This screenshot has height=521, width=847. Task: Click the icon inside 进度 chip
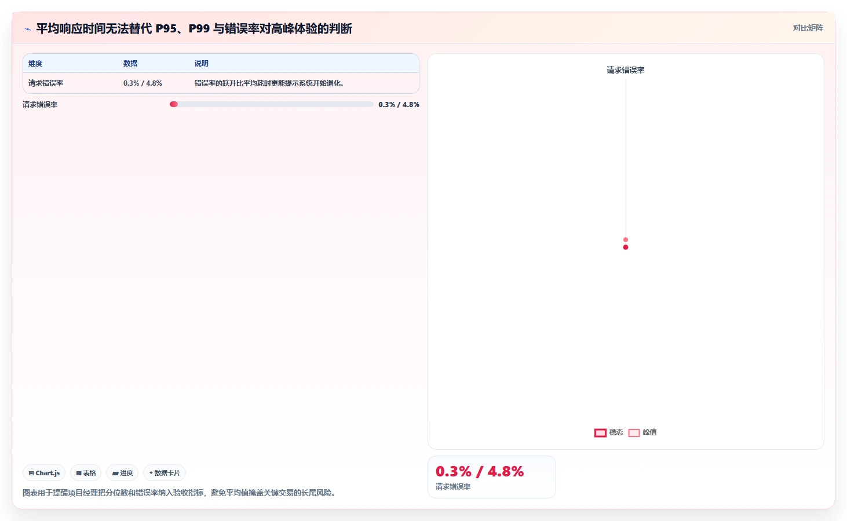[x=115, y=474]
